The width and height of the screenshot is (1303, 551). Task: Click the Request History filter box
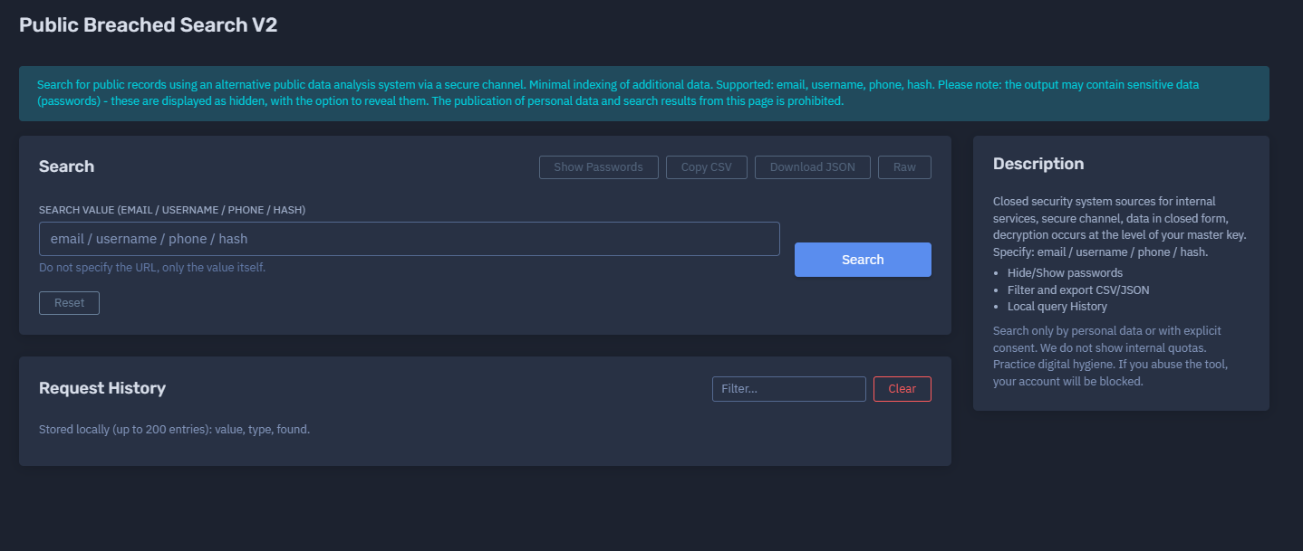788,389
